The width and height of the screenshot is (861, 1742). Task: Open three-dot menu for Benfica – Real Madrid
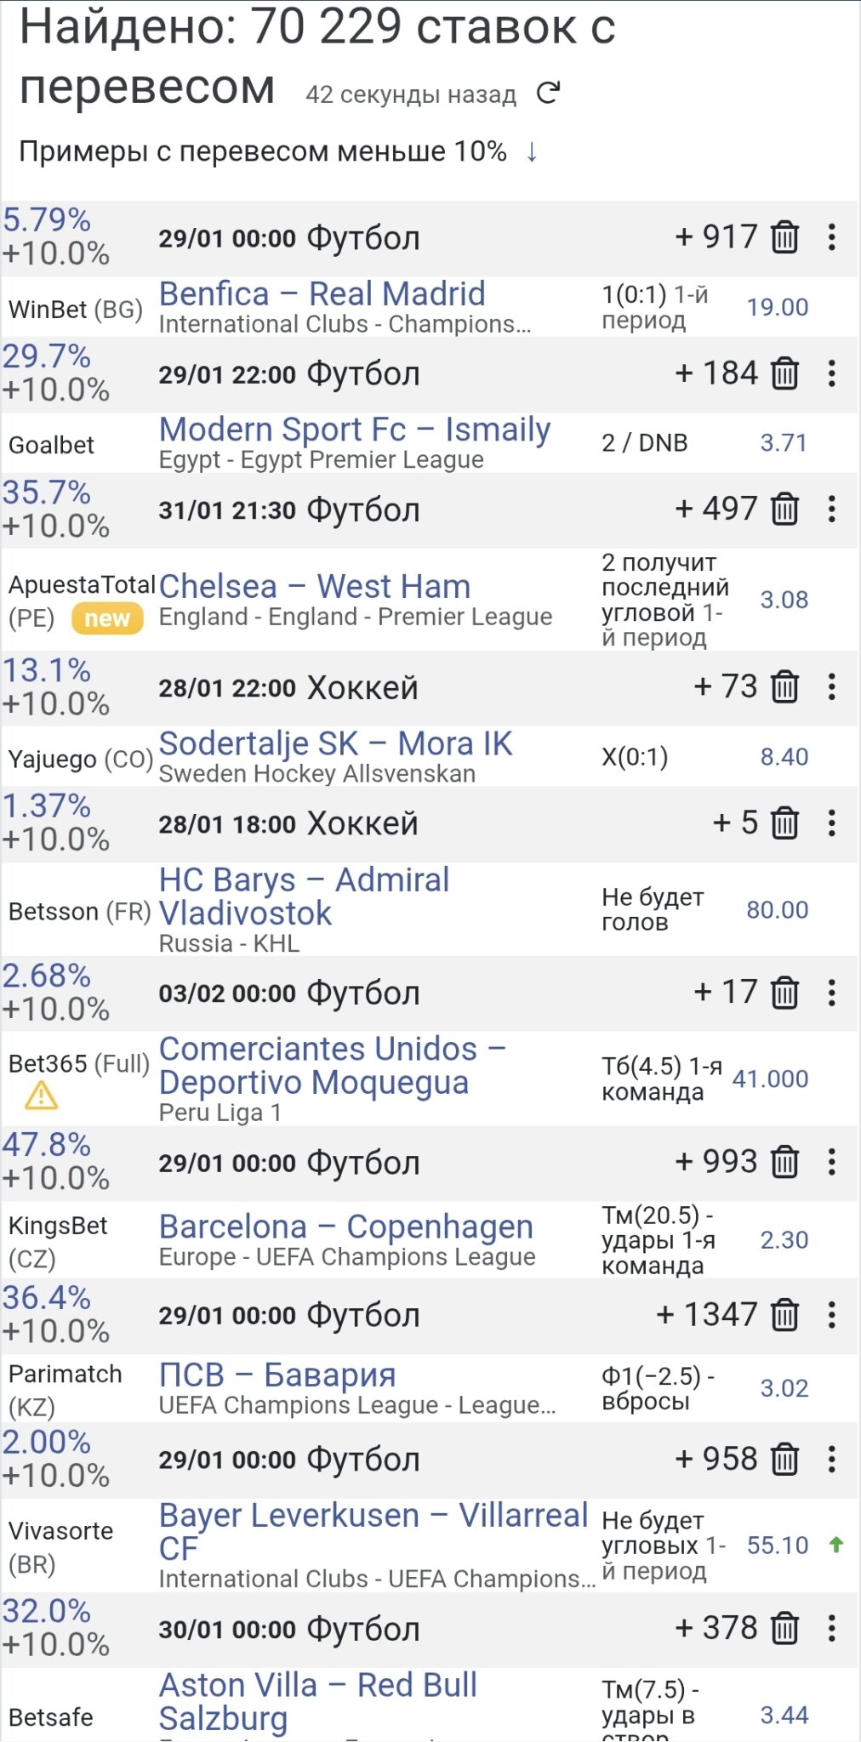click(832, 237)
